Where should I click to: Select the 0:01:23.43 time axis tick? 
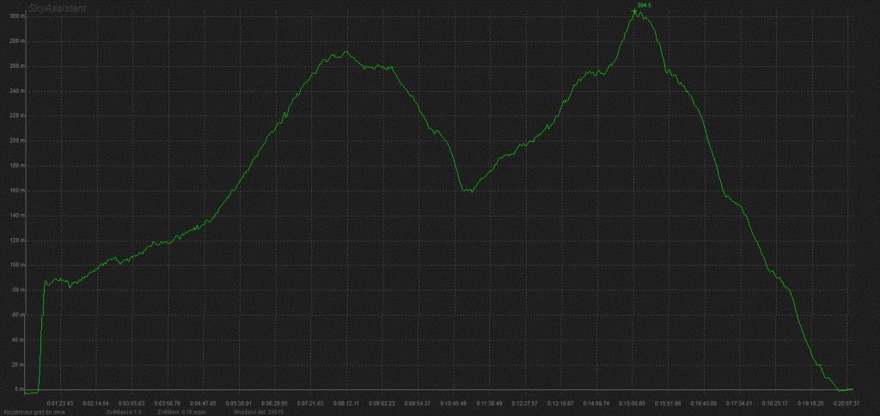pyautogui.click(x=60, y=402)
